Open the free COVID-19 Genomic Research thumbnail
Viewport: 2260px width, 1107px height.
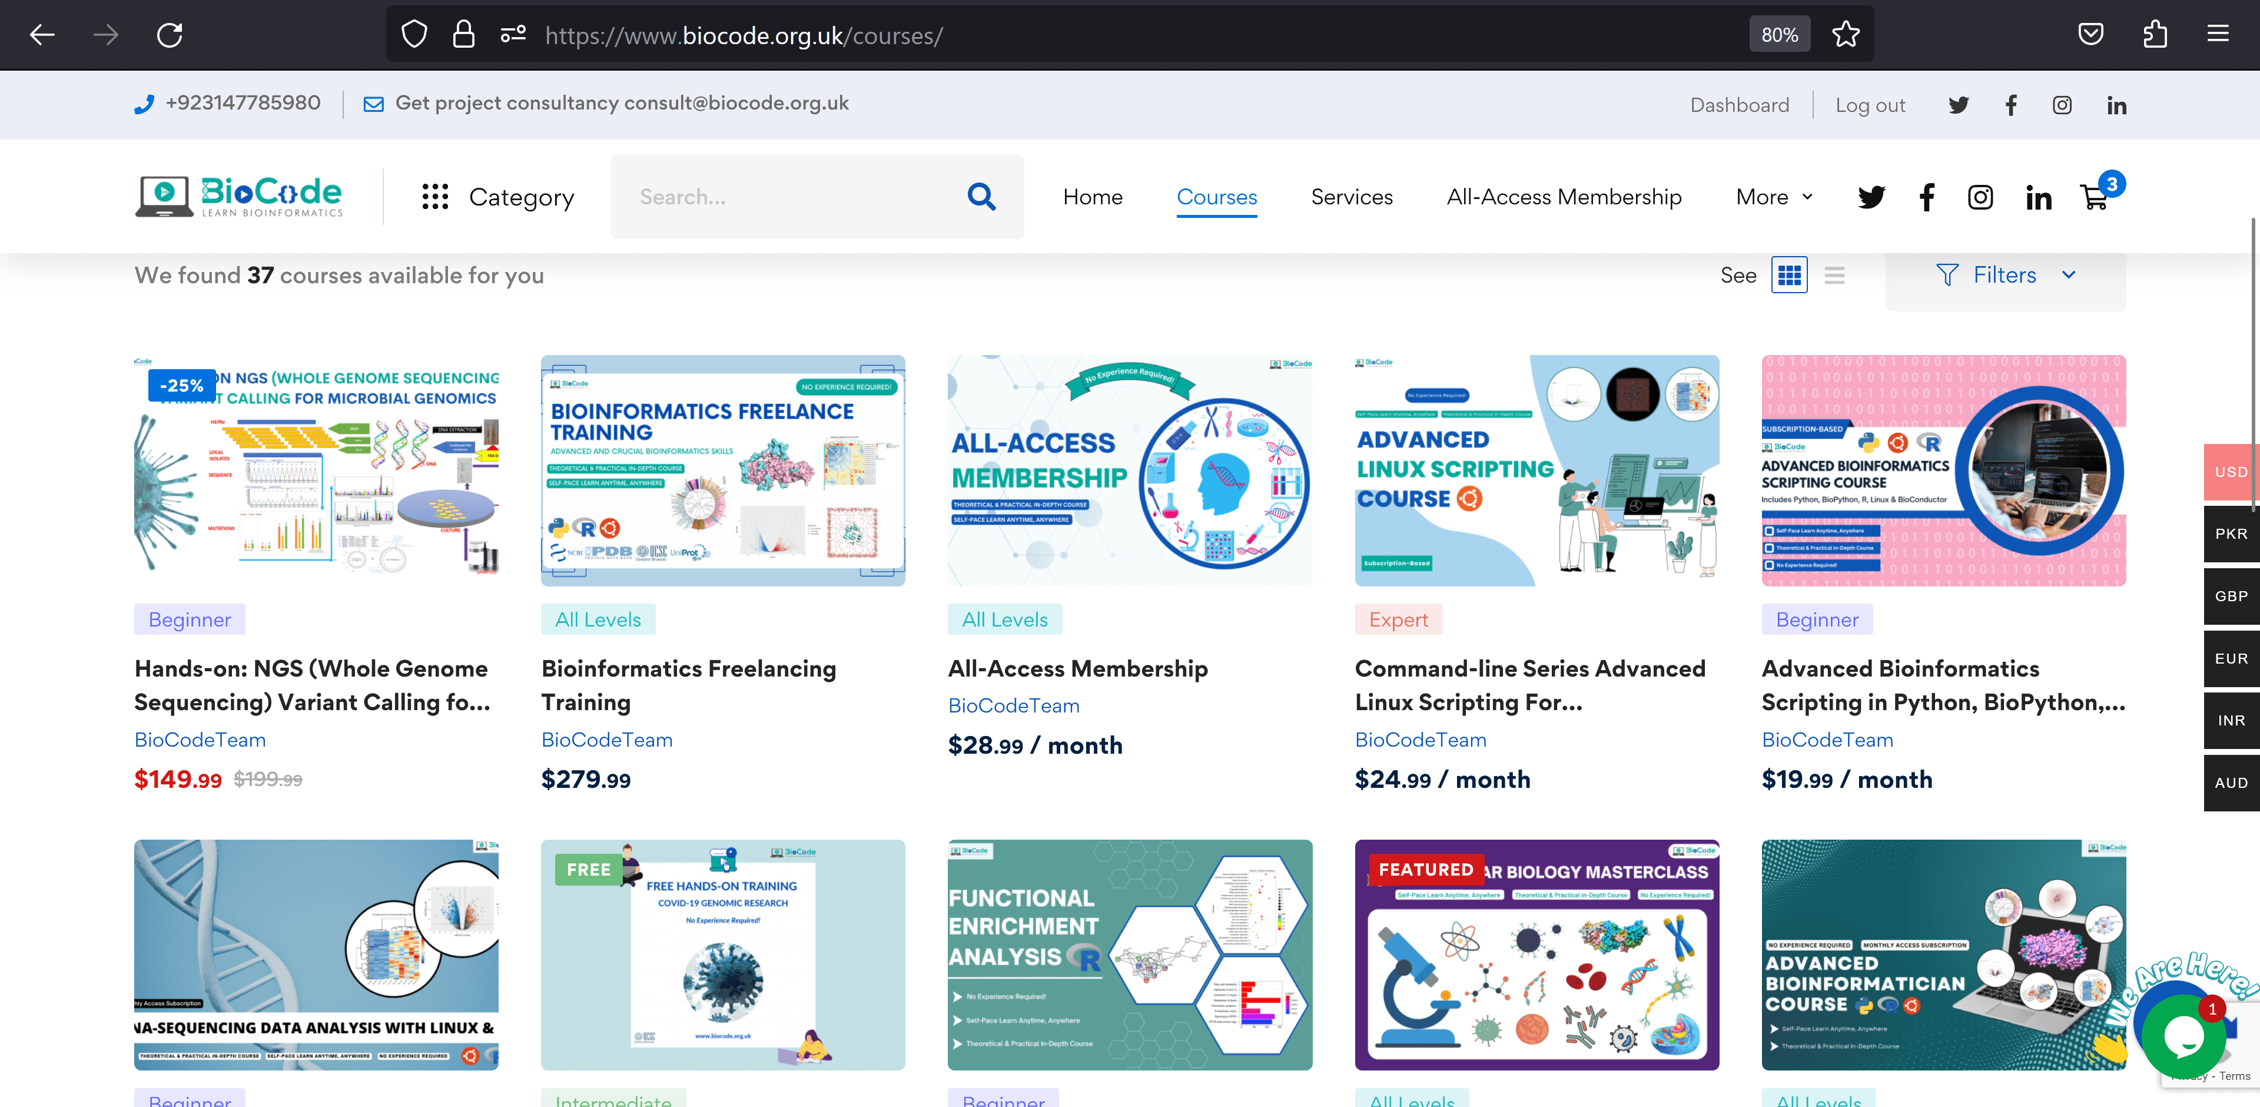[723, 955]
